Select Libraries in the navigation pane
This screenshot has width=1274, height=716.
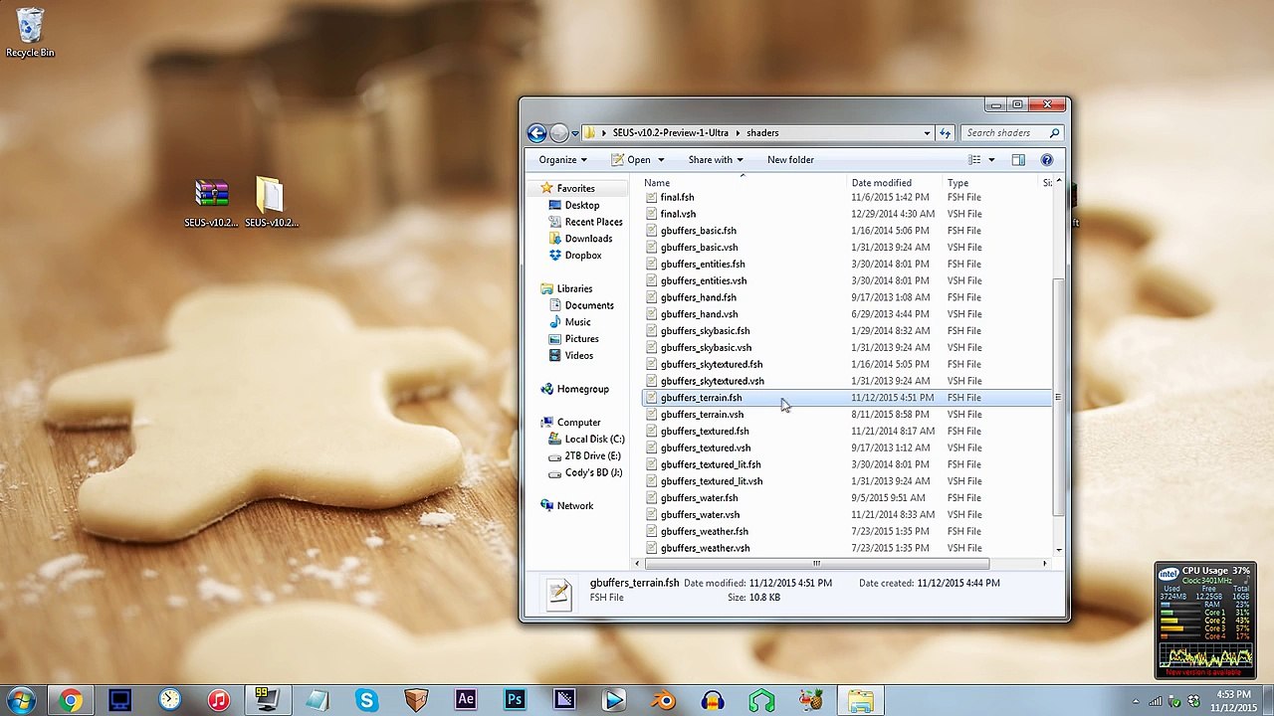[x=574, y=289]
